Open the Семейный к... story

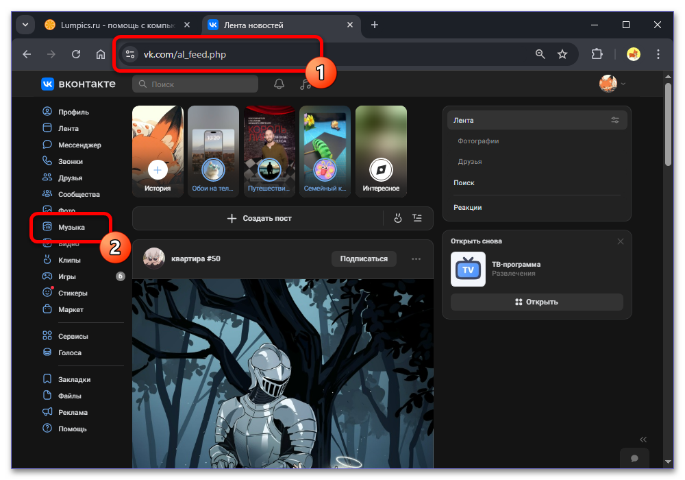pos(325,152)
